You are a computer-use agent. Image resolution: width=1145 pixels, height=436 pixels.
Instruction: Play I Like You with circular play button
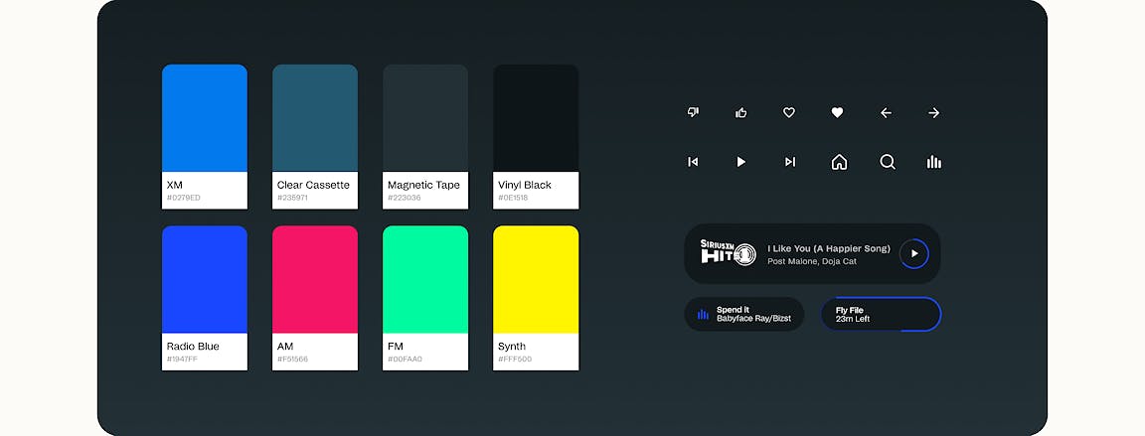(913, 254)
